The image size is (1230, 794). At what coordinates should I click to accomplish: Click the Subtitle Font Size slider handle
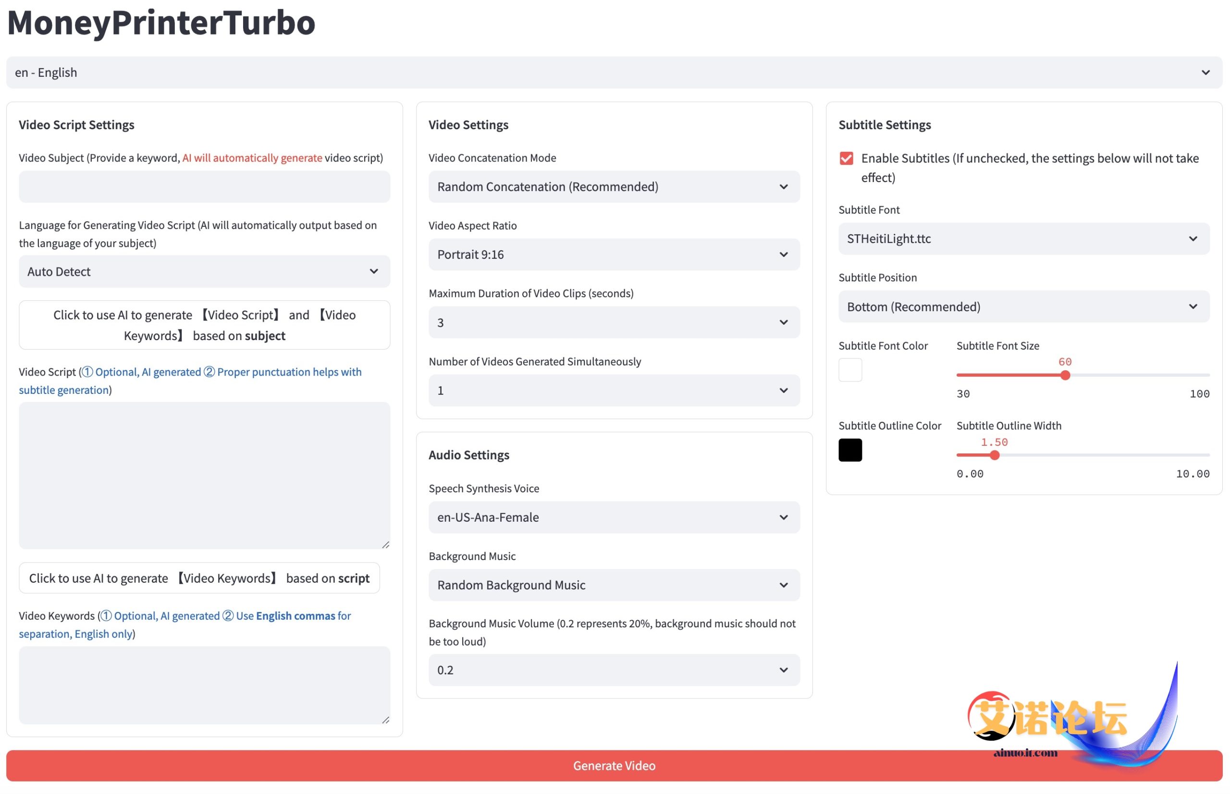click(x=1066, y=375)
